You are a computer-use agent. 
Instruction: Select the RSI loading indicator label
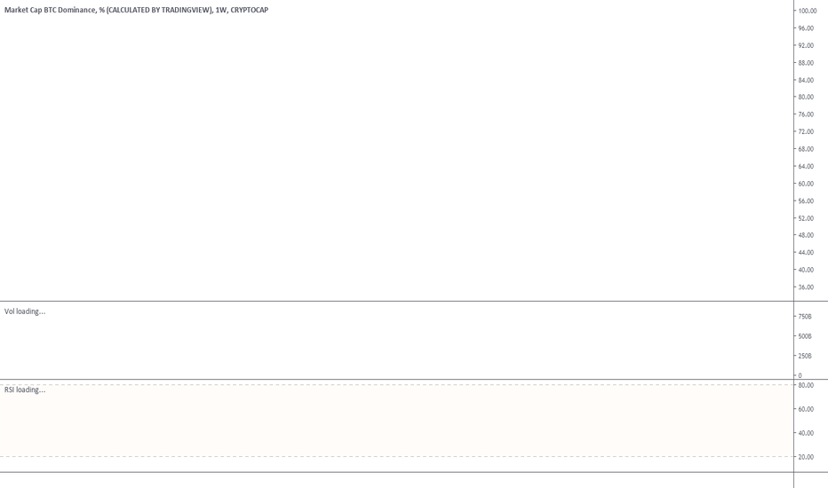point(25,390)
